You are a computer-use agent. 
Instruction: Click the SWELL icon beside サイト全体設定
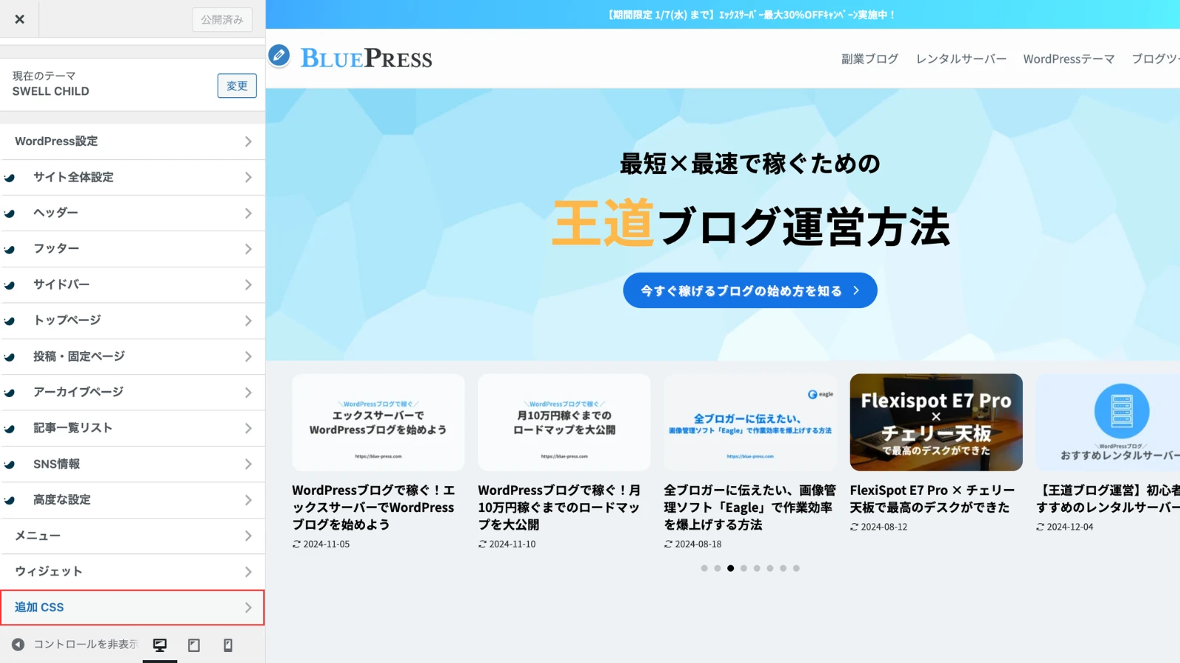point(10,178)
